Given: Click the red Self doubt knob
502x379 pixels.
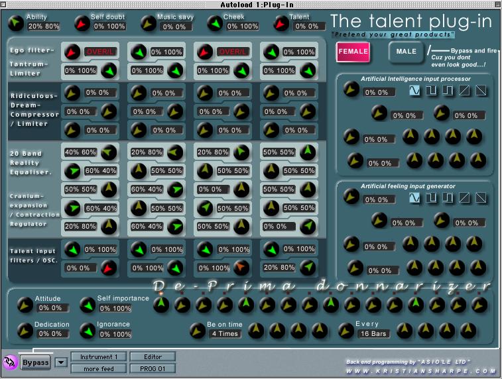Looking at the screenshot, I should point(82,24).
